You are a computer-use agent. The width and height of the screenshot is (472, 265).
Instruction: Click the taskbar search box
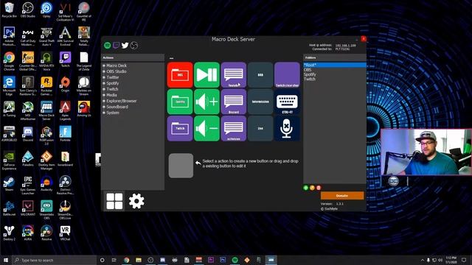(54, 260)
